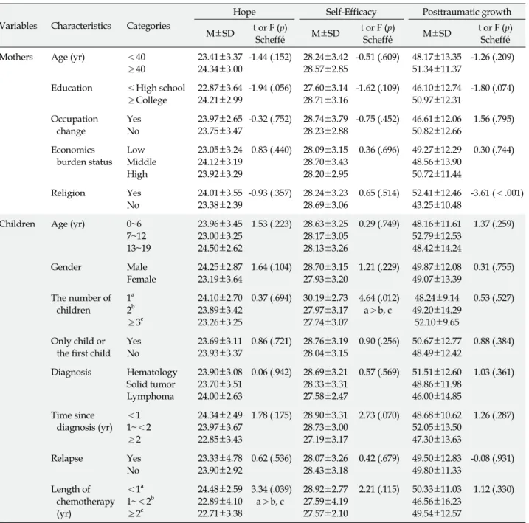Click the value '49.54±12.57'
Screen dimensions: 529x523
437,514
